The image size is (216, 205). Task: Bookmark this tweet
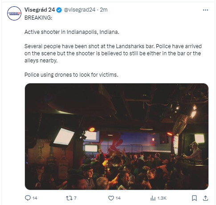point(194,198)
